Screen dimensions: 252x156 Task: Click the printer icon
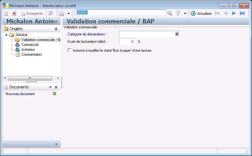point(61,13)
